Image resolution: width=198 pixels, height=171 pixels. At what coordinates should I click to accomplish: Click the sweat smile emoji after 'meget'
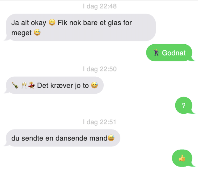pos(37,32)
